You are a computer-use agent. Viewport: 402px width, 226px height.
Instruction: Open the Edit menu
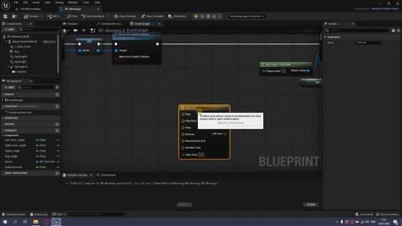[x=25, y=3]
